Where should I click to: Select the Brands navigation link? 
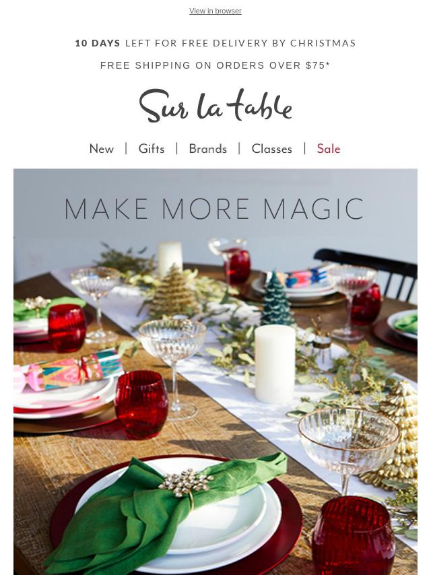(207, 149)
